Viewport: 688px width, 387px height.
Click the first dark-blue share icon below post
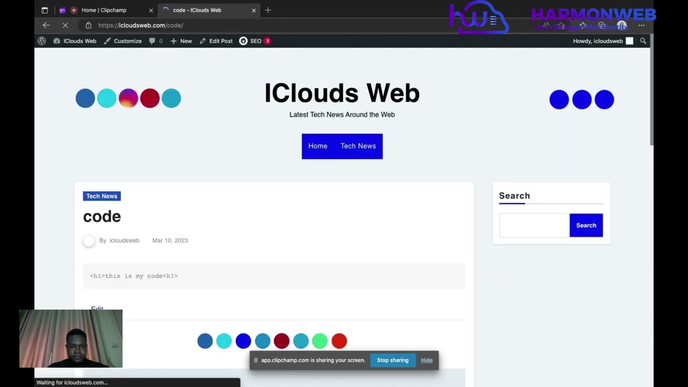[205, 341]
